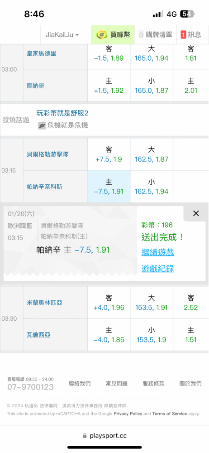Open the 遊戲紀錄 game record link
This screenshot has height=453, width=209.
[157, 268]
